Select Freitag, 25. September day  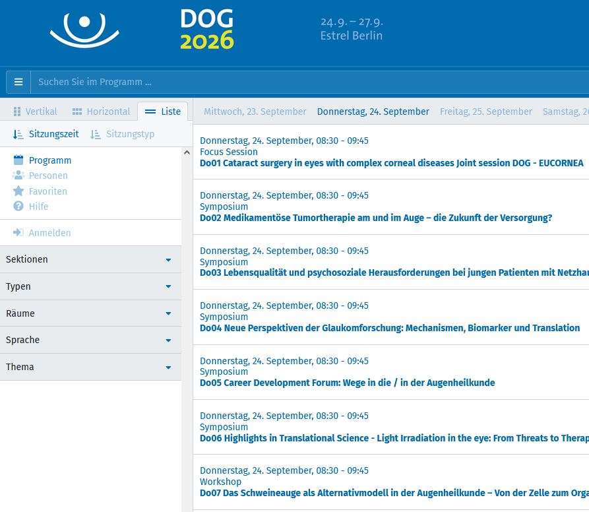(485, 112)
